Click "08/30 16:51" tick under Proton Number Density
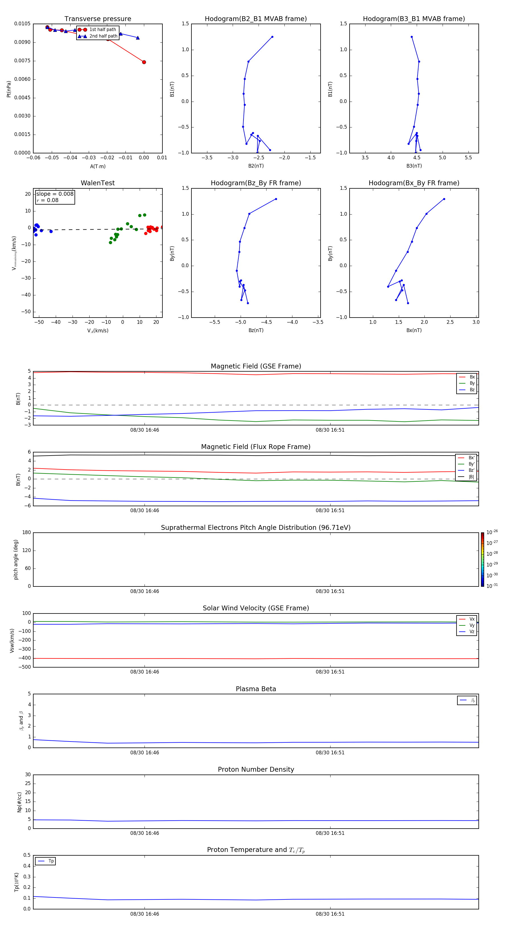Screen dimensions: 512x939 (330, 833)
